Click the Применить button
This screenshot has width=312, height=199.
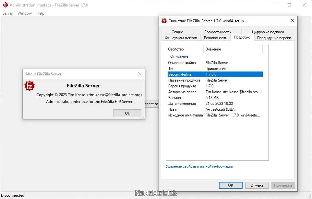(x=283, y=185)
